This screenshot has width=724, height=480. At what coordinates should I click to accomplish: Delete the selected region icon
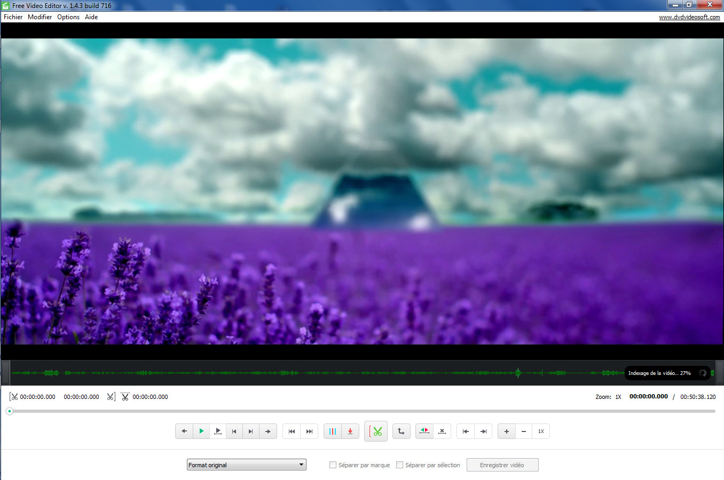point(442,431)
